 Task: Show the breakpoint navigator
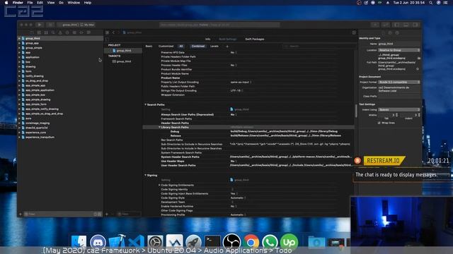click(x=81, y=32)
